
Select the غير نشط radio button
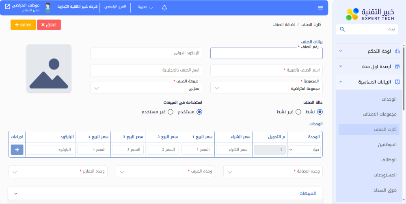tap(298, 112)
